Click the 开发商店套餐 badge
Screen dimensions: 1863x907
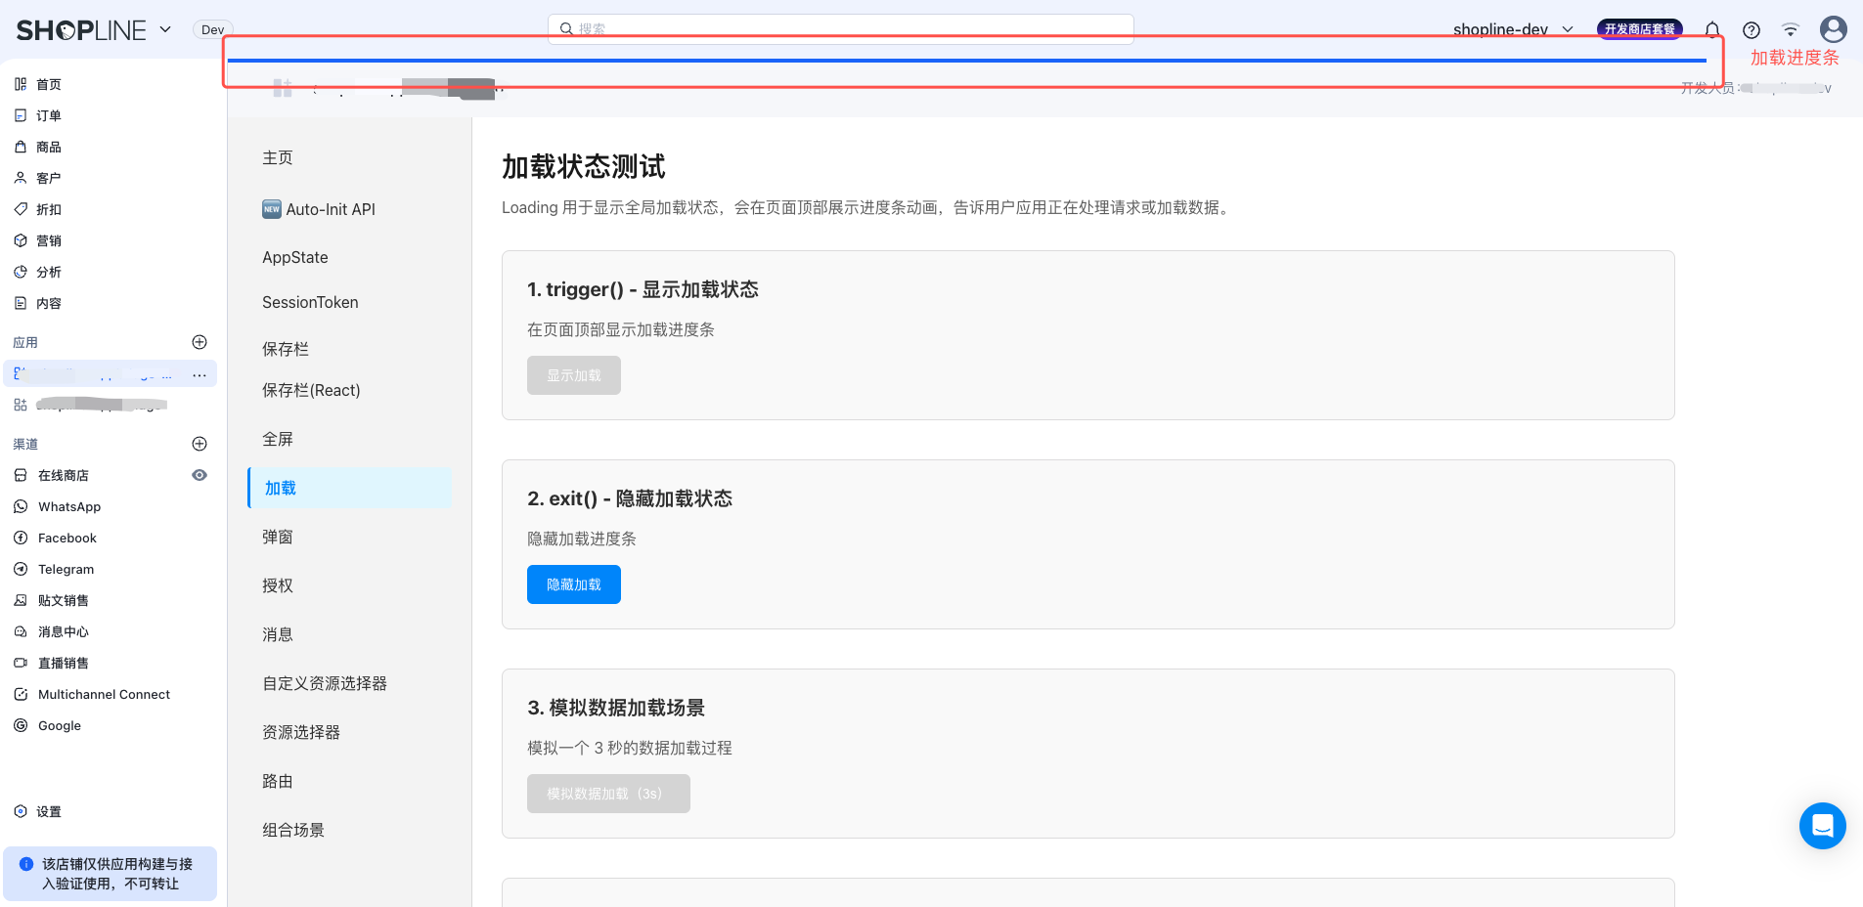(x=1639, y=29)
